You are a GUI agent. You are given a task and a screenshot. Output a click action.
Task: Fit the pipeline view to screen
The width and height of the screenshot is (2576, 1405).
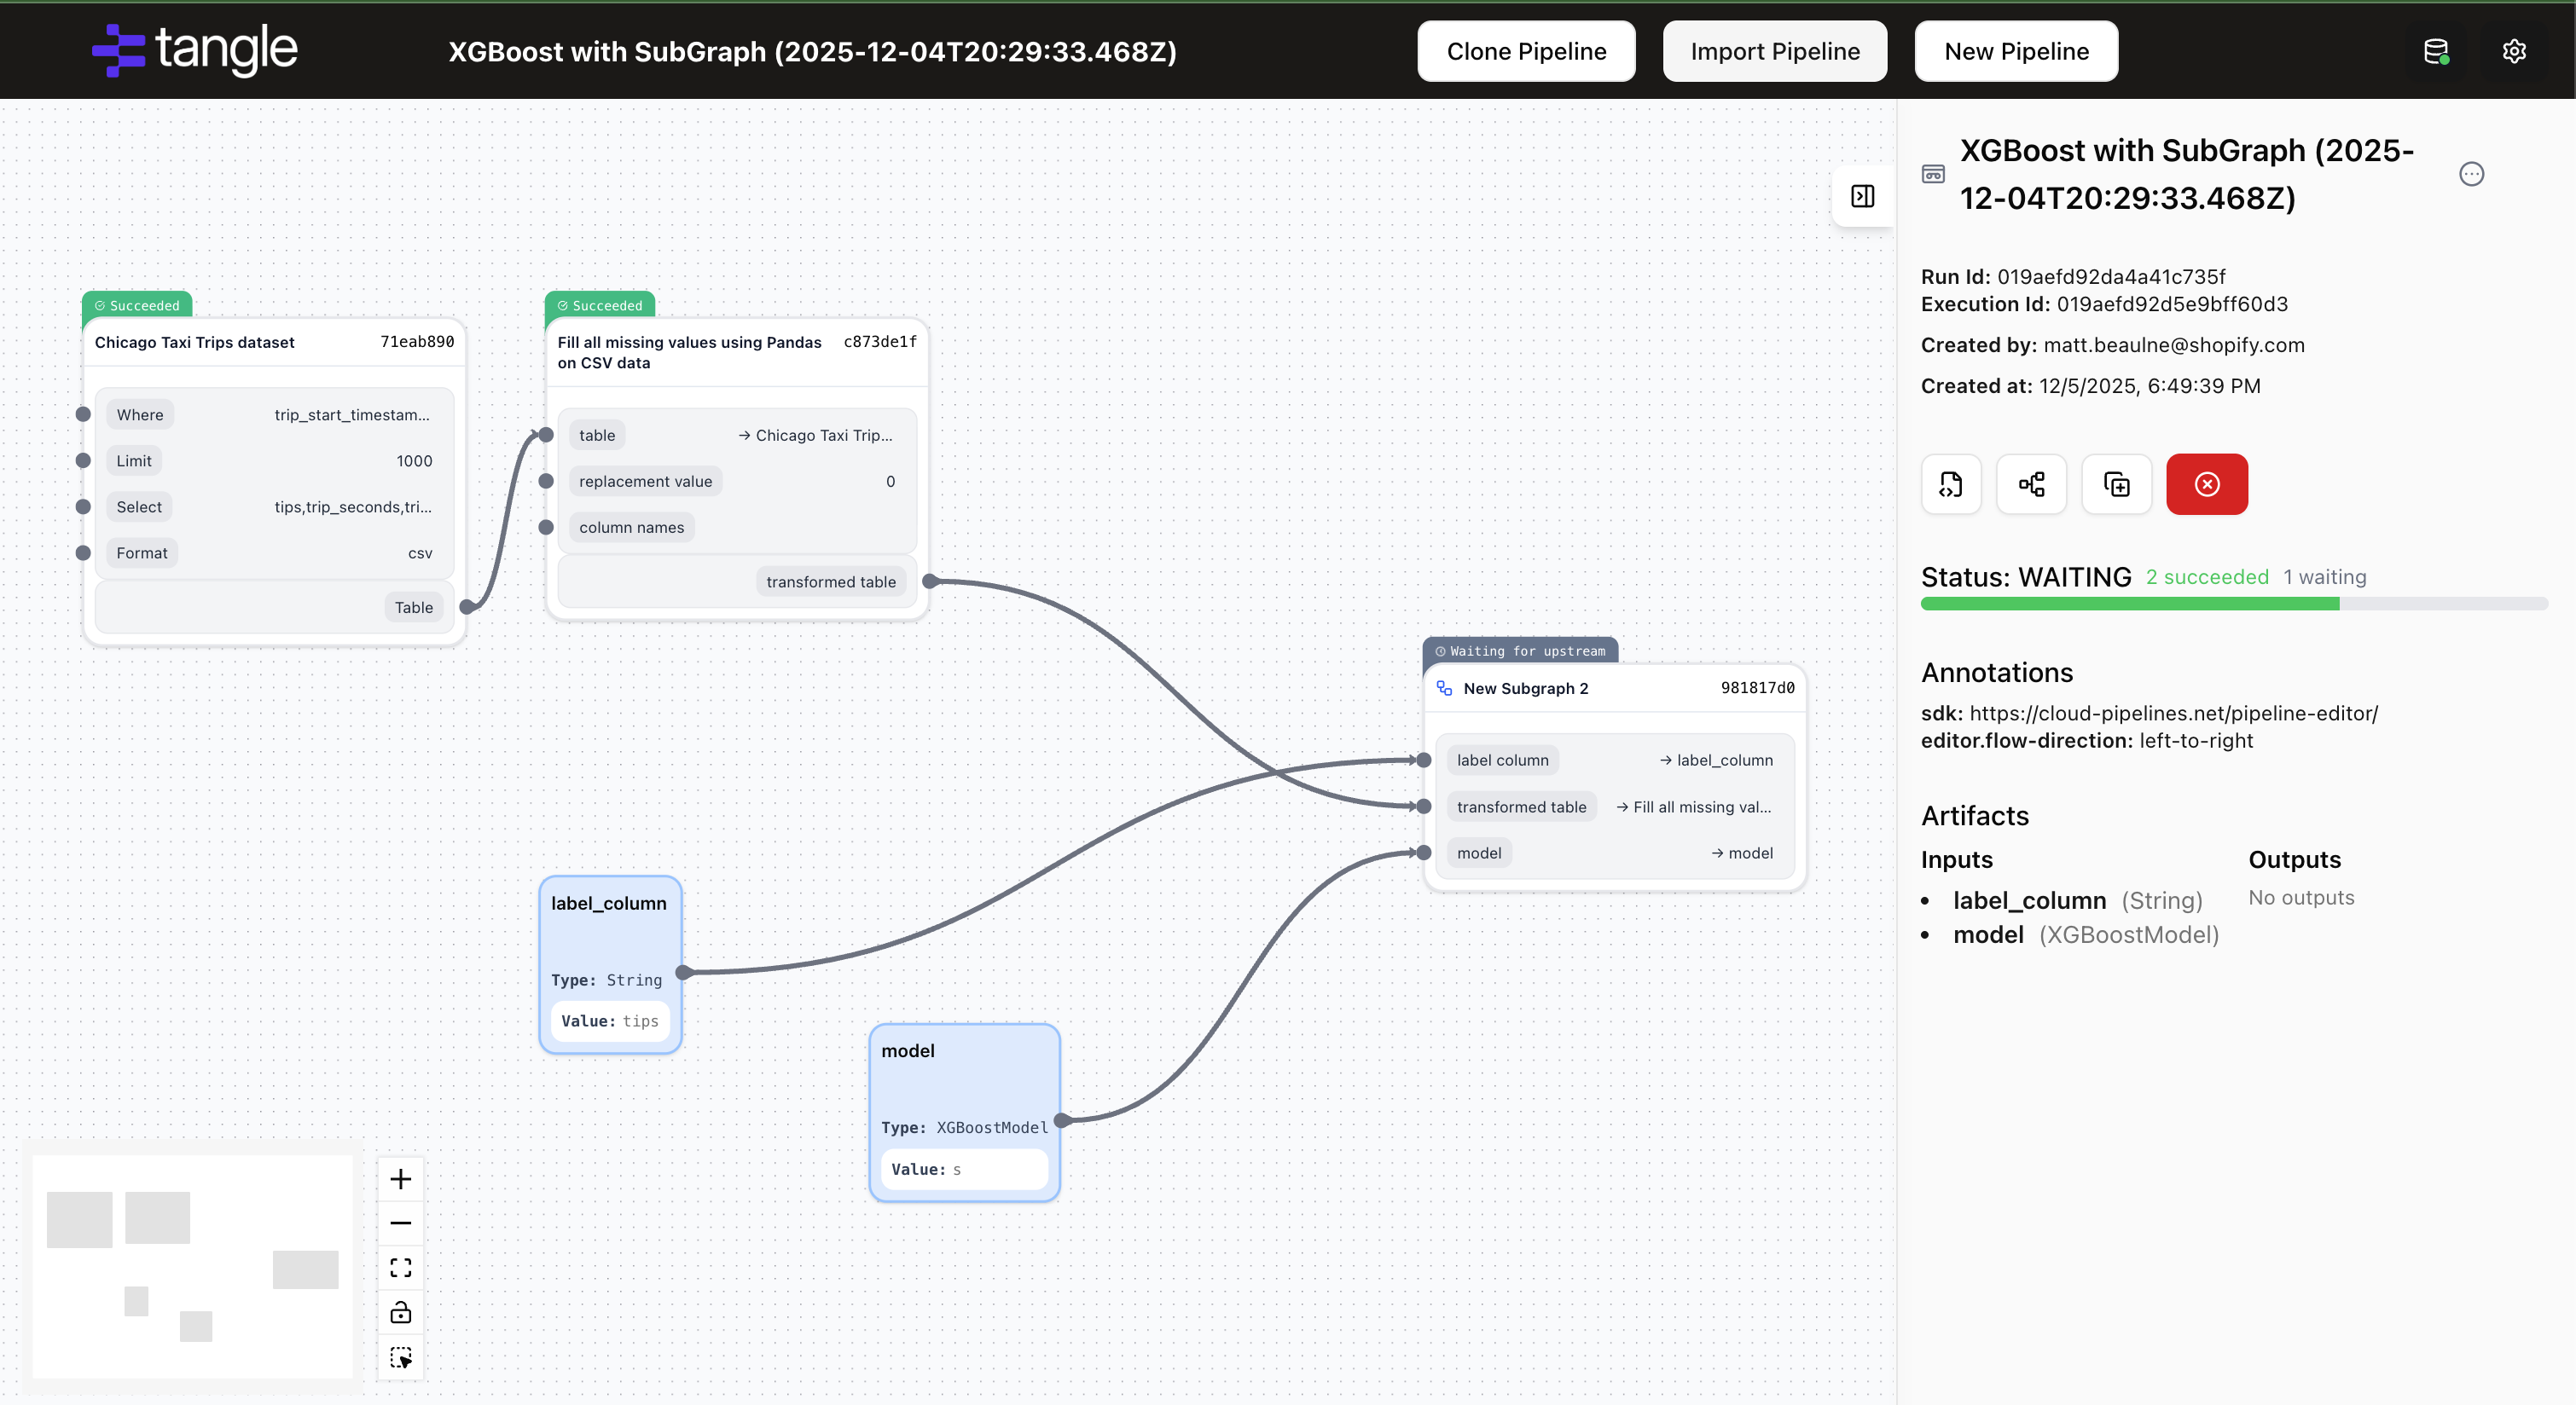click(401, 1268)
